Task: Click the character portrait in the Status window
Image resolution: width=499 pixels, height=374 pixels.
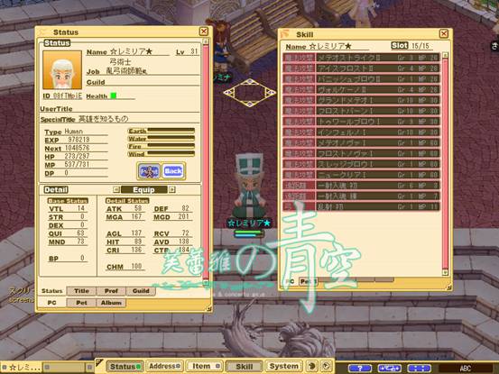Action: pos(62,70)
